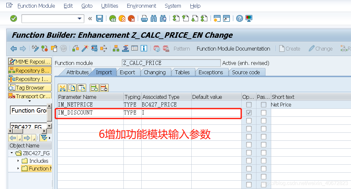Switch to the Source code tab

click(x=246, y=72)
